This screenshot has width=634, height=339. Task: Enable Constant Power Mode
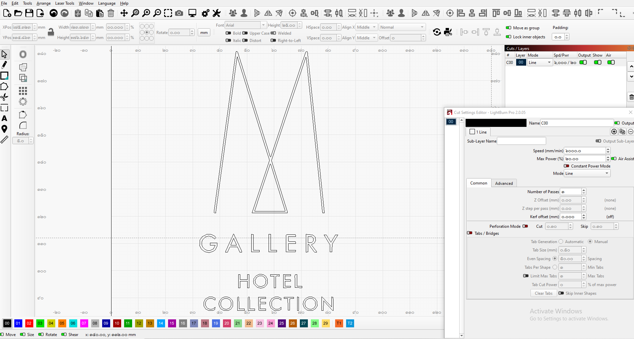click(566, 166)
